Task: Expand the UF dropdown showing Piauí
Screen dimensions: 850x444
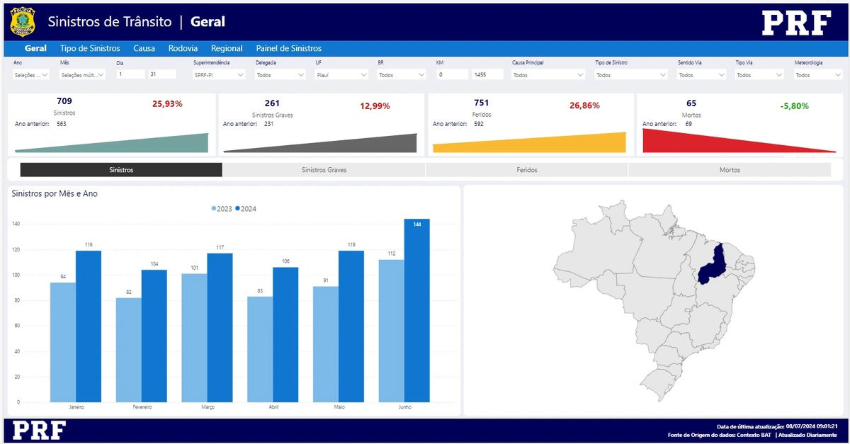Action: point(342,74)
